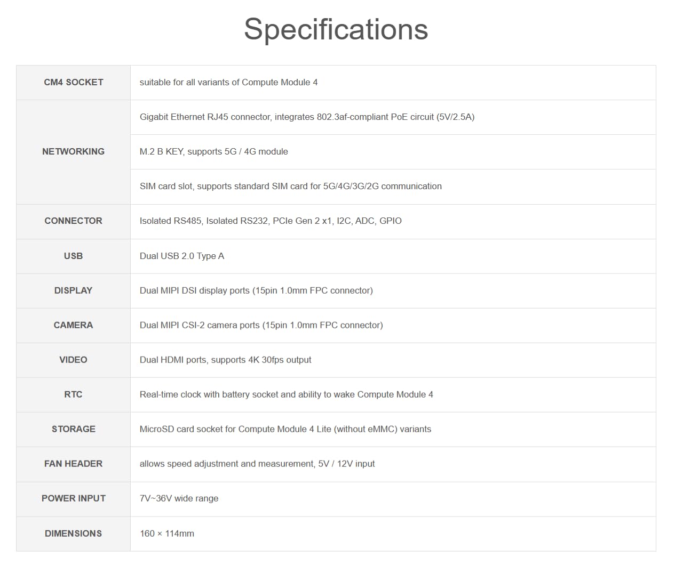Click the Specifications heading
675x566 pixels.
point(336,29)
